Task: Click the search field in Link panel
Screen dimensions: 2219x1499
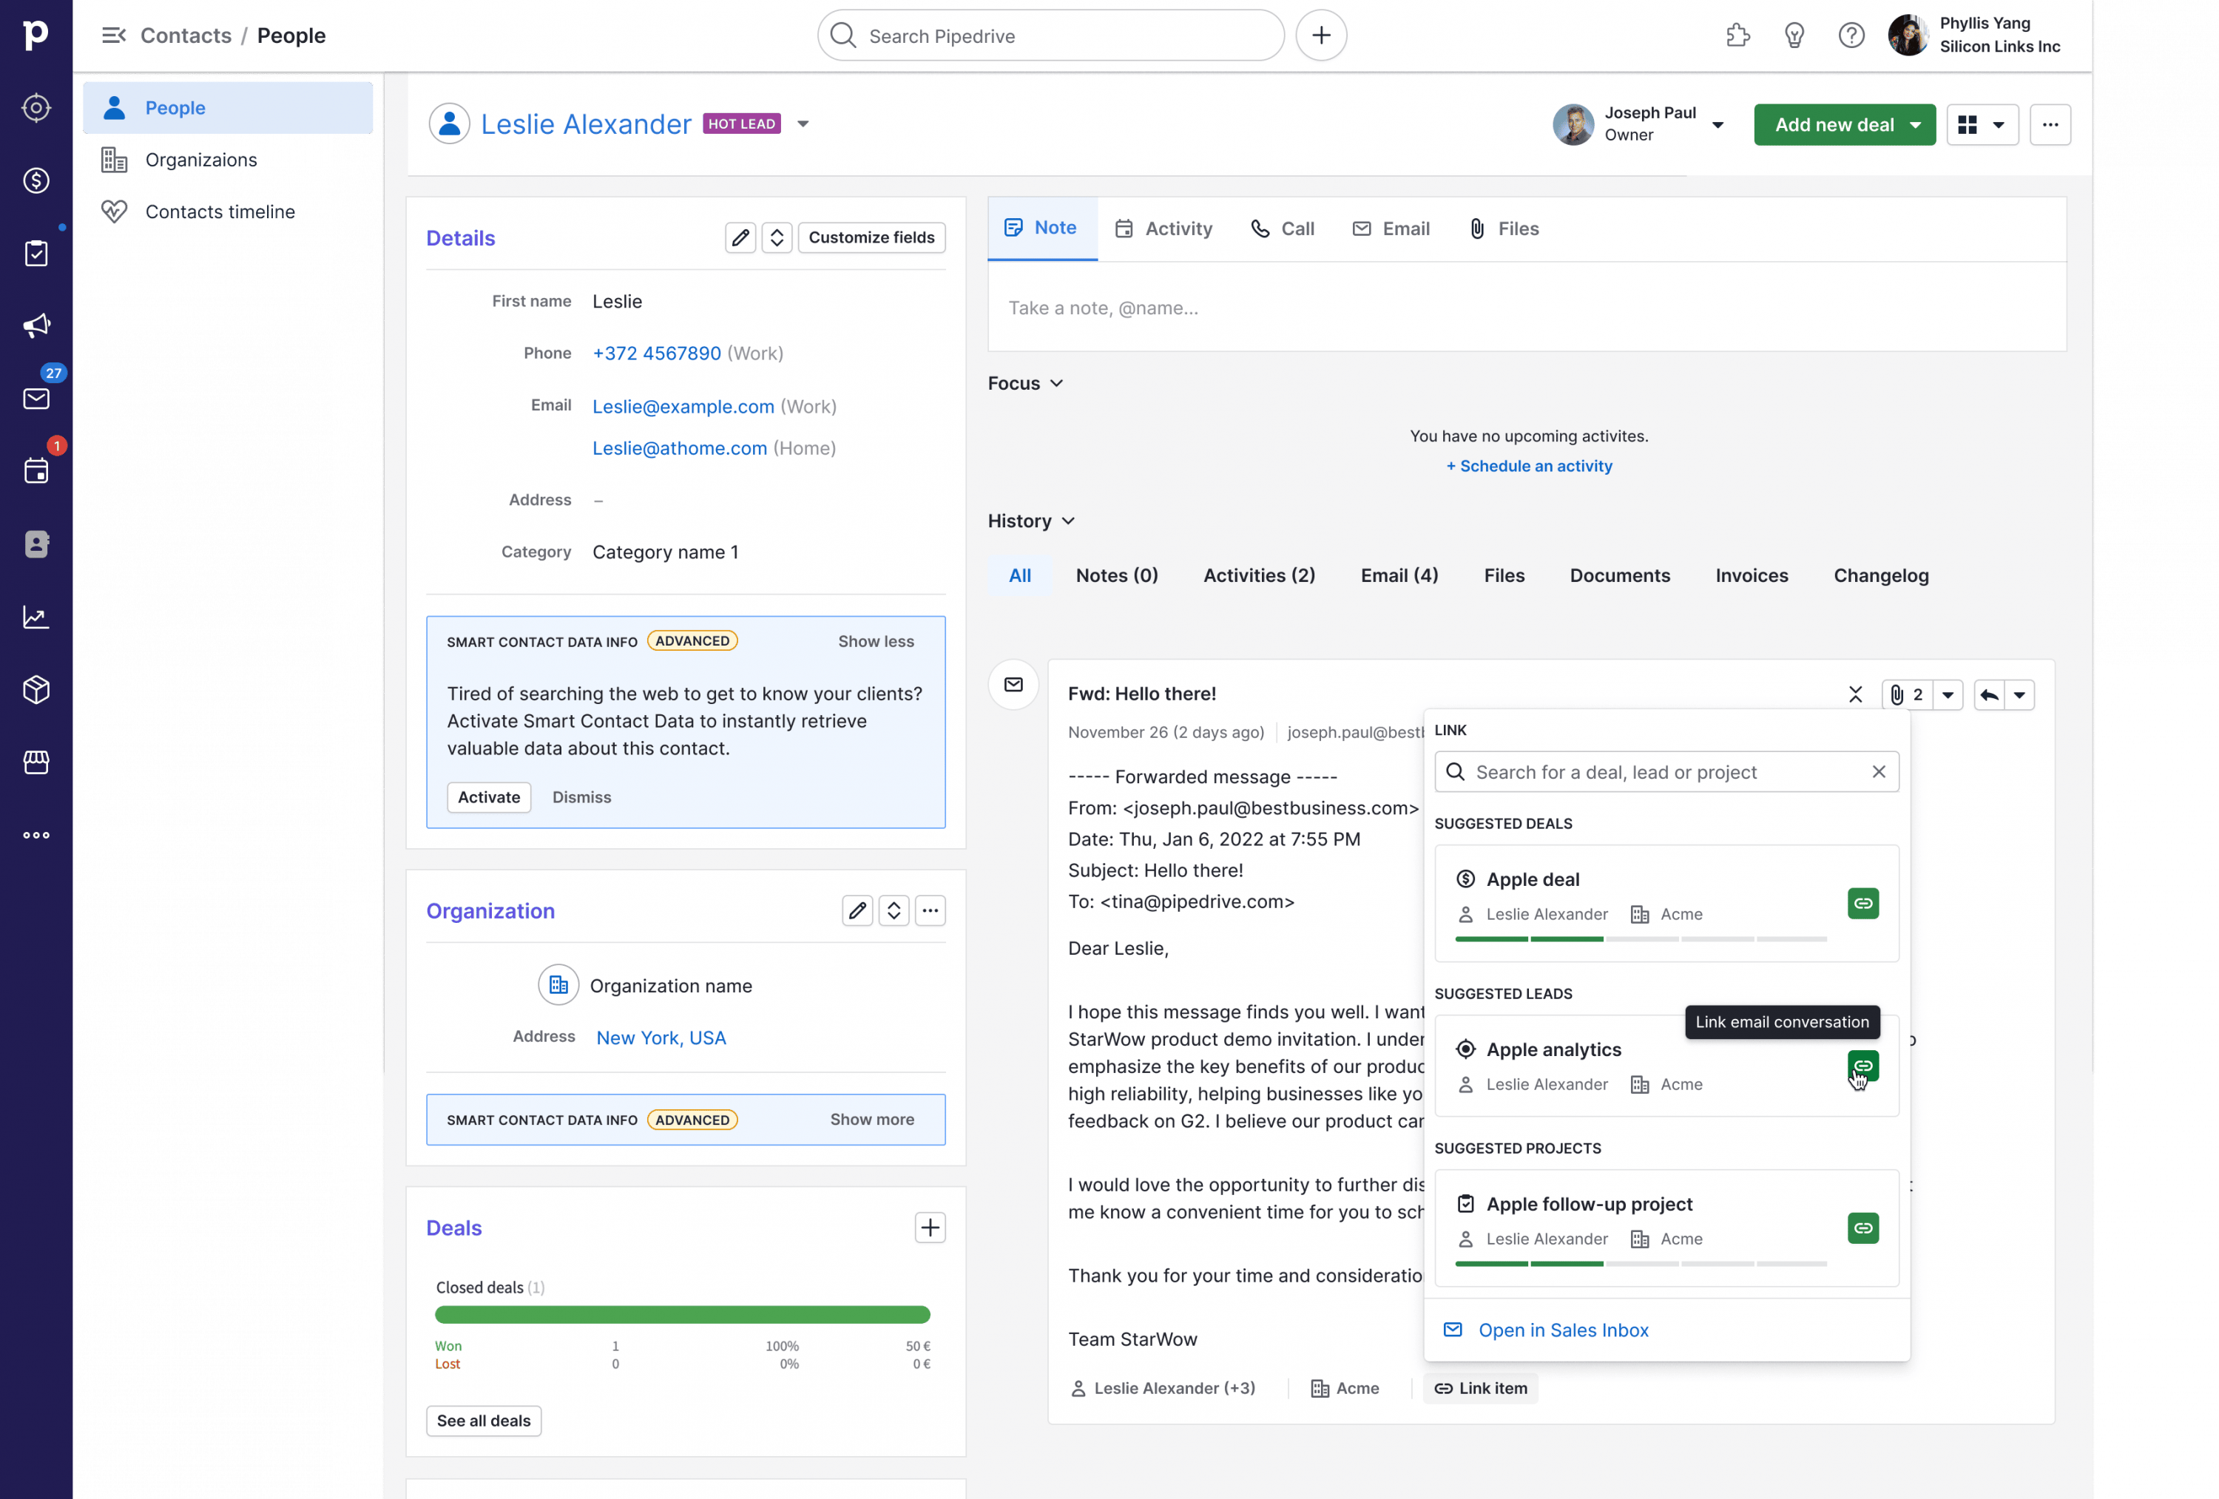Action: (x=1665, y=771)
